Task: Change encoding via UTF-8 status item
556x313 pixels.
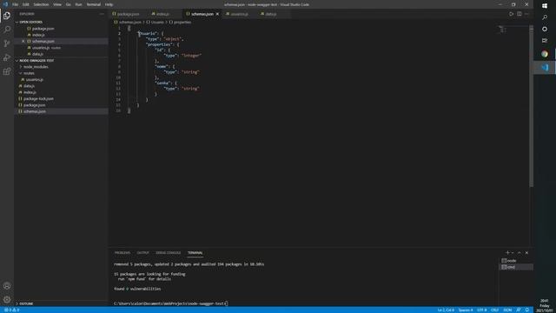Action: coord(482,310)
